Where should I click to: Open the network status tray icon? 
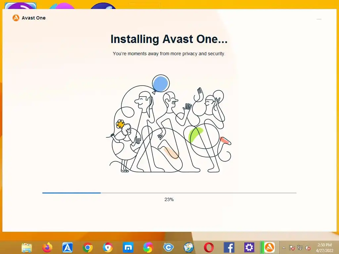pyautogui.click(x=300, y=248)
